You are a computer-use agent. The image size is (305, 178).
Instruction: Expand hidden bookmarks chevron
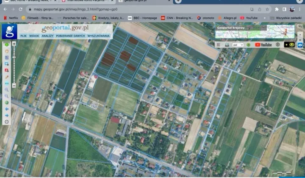click(264, 18)
